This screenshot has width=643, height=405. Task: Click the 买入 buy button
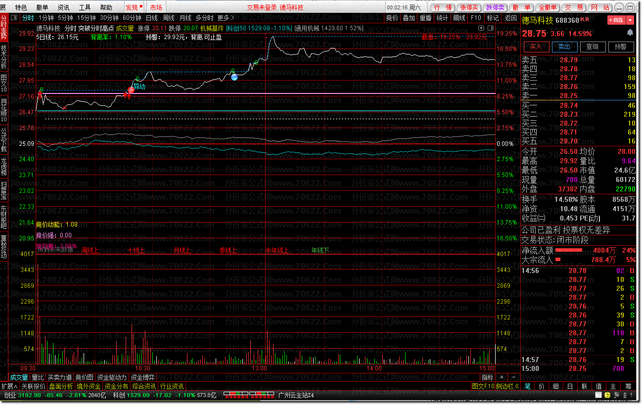pyautogui.click(x=536, y=46)
